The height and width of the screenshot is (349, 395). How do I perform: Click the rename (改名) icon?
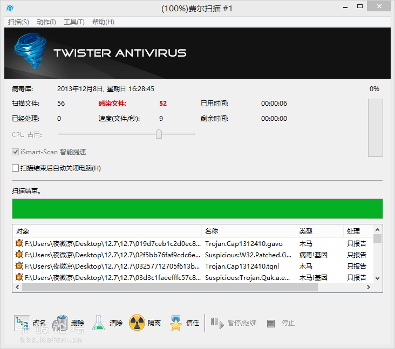click(x=22, y=323)
